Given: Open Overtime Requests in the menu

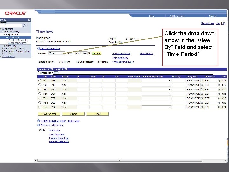Looking at the screenshot, I should [17, 40].
